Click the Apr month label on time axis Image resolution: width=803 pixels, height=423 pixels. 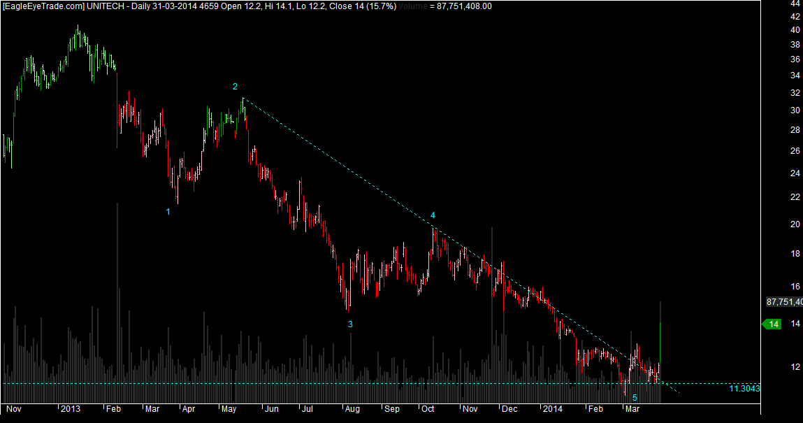point(189,408)
